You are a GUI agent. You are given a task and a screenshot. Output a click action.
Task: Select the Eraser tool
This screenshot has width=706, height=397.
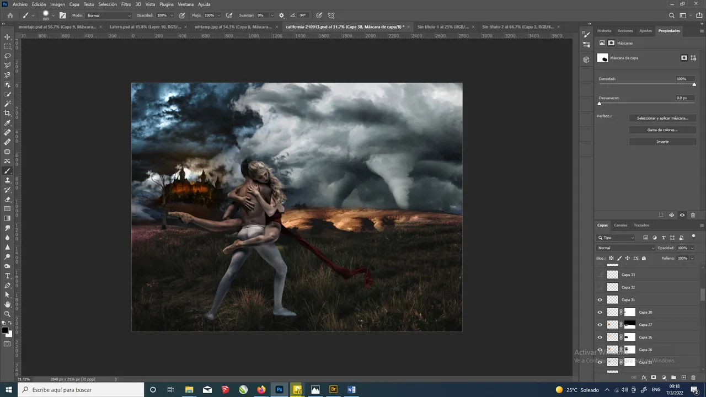click(x=7, y=200)
